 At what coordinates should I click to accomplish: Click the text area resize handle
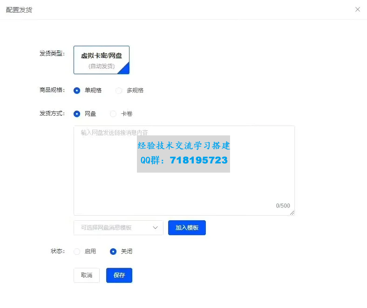292,213
